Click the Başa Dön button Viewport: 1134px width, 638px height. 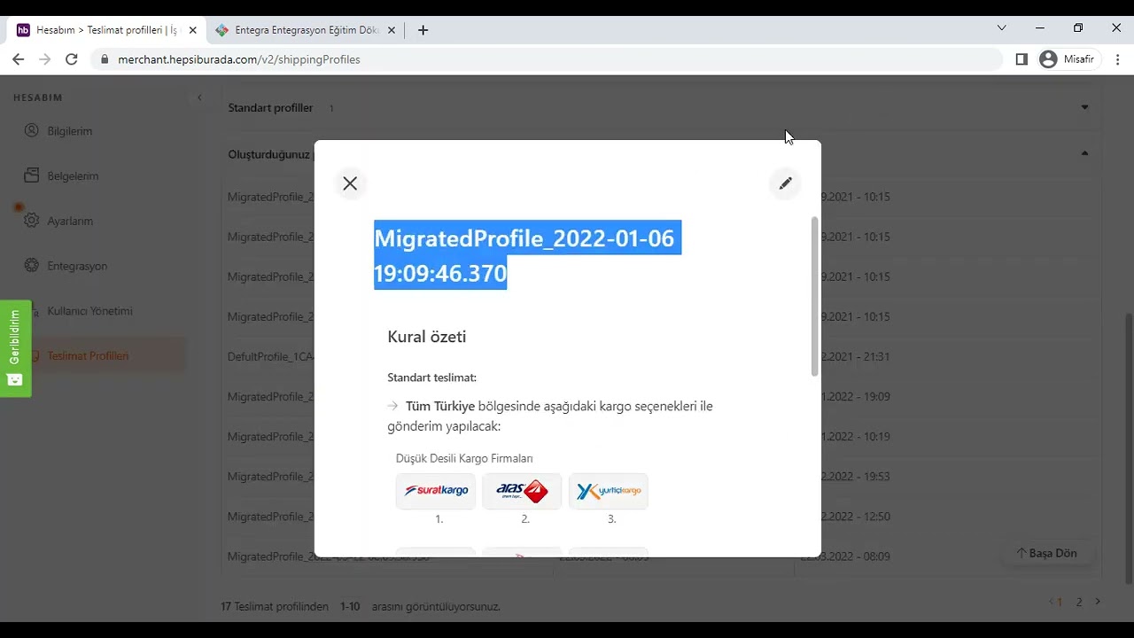tap(1047, 553)
